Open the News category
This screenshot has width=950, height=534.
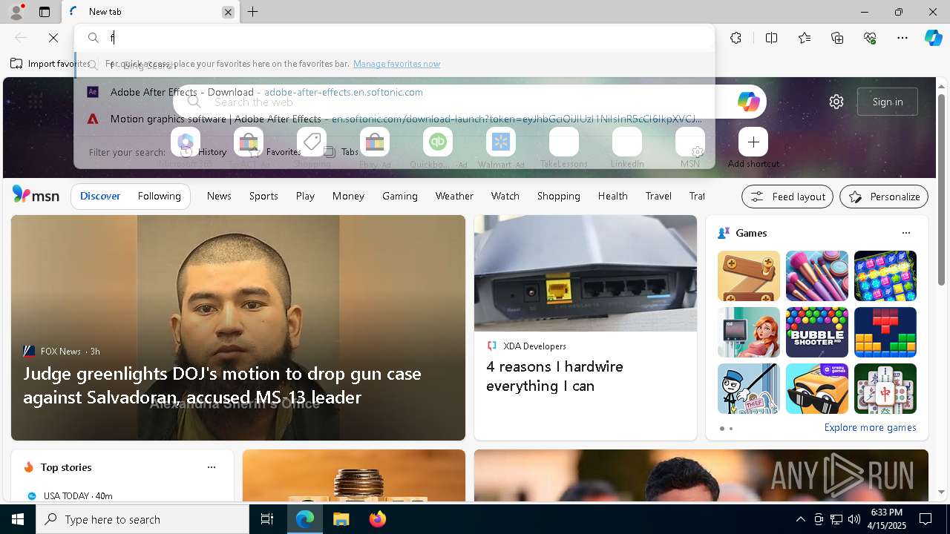[x=219, y=196]
